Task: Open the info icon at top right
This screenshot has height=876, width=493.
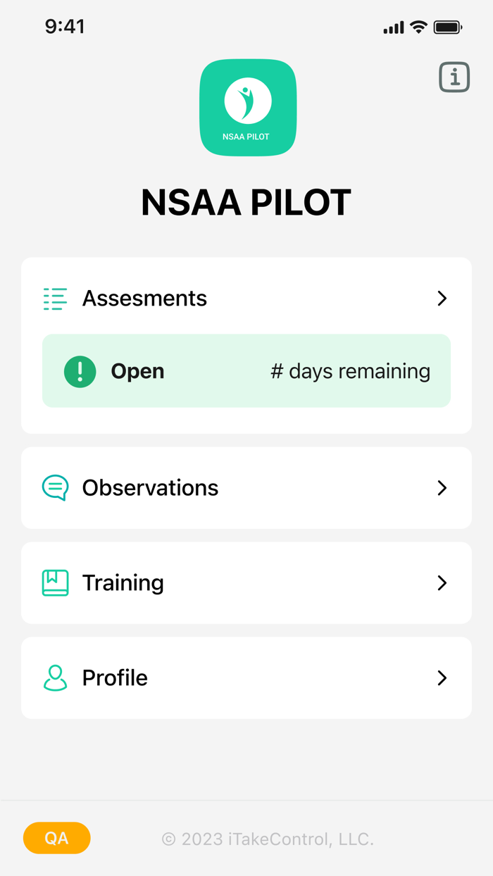Action: (454, 77)
